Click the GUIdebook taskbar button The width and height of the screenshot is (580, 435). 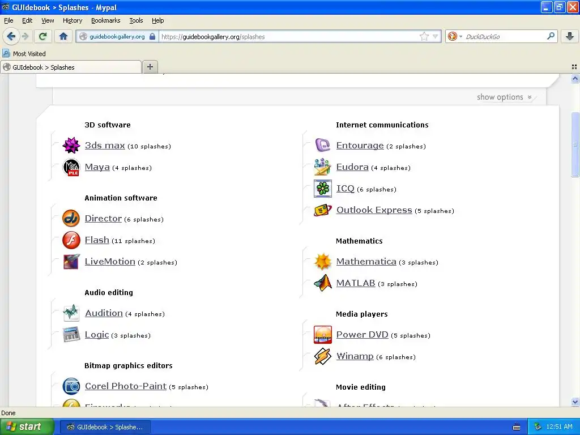105,427
